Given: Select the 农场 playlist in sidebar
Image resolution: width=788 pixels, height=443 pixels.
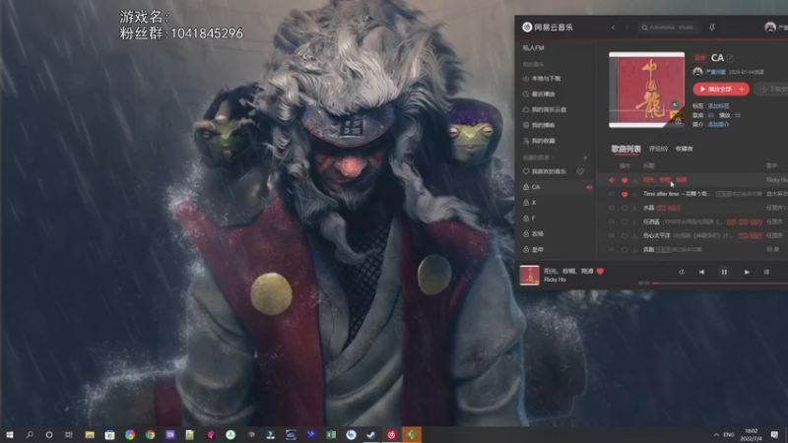Looking at the screenshot, I should pyautogui.click(x=557, y=234).
